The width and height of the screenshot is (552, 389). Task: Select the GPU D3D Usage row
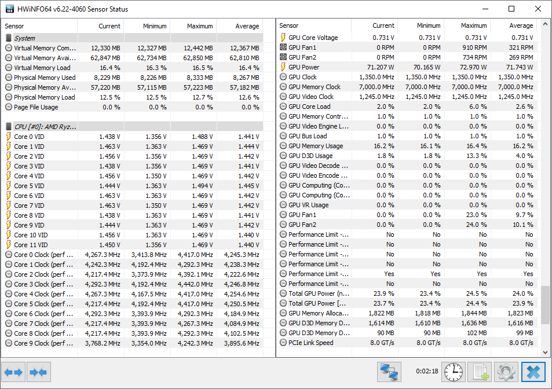coord(407,156)
